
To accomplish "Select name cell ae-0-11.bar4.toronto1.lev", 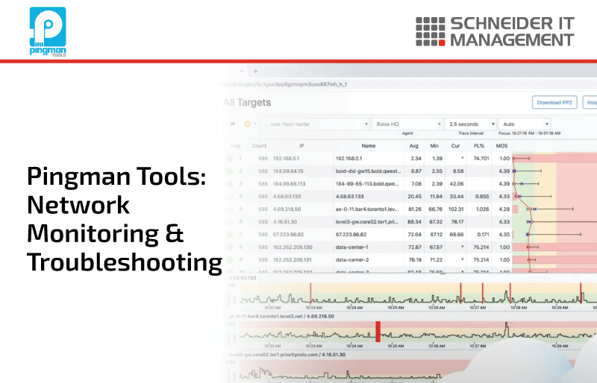I will (x=367, y=209).
